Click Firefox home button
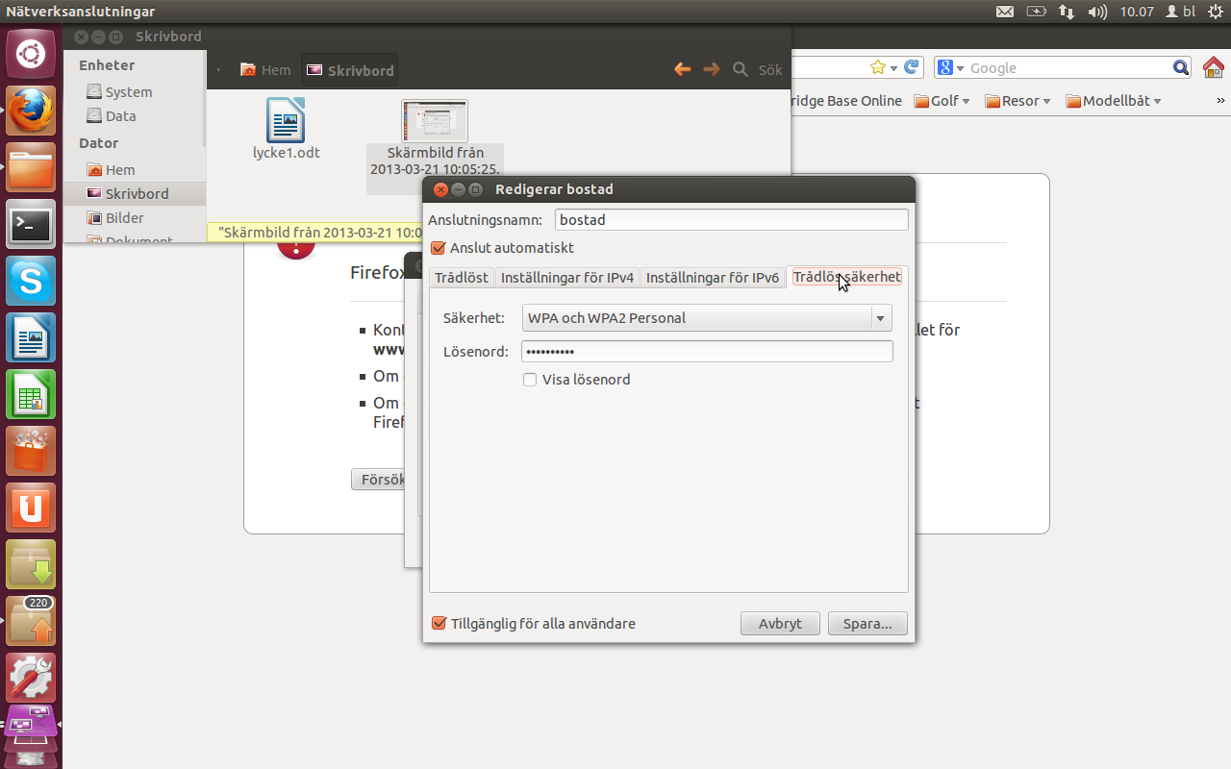 pos(1213,67)
